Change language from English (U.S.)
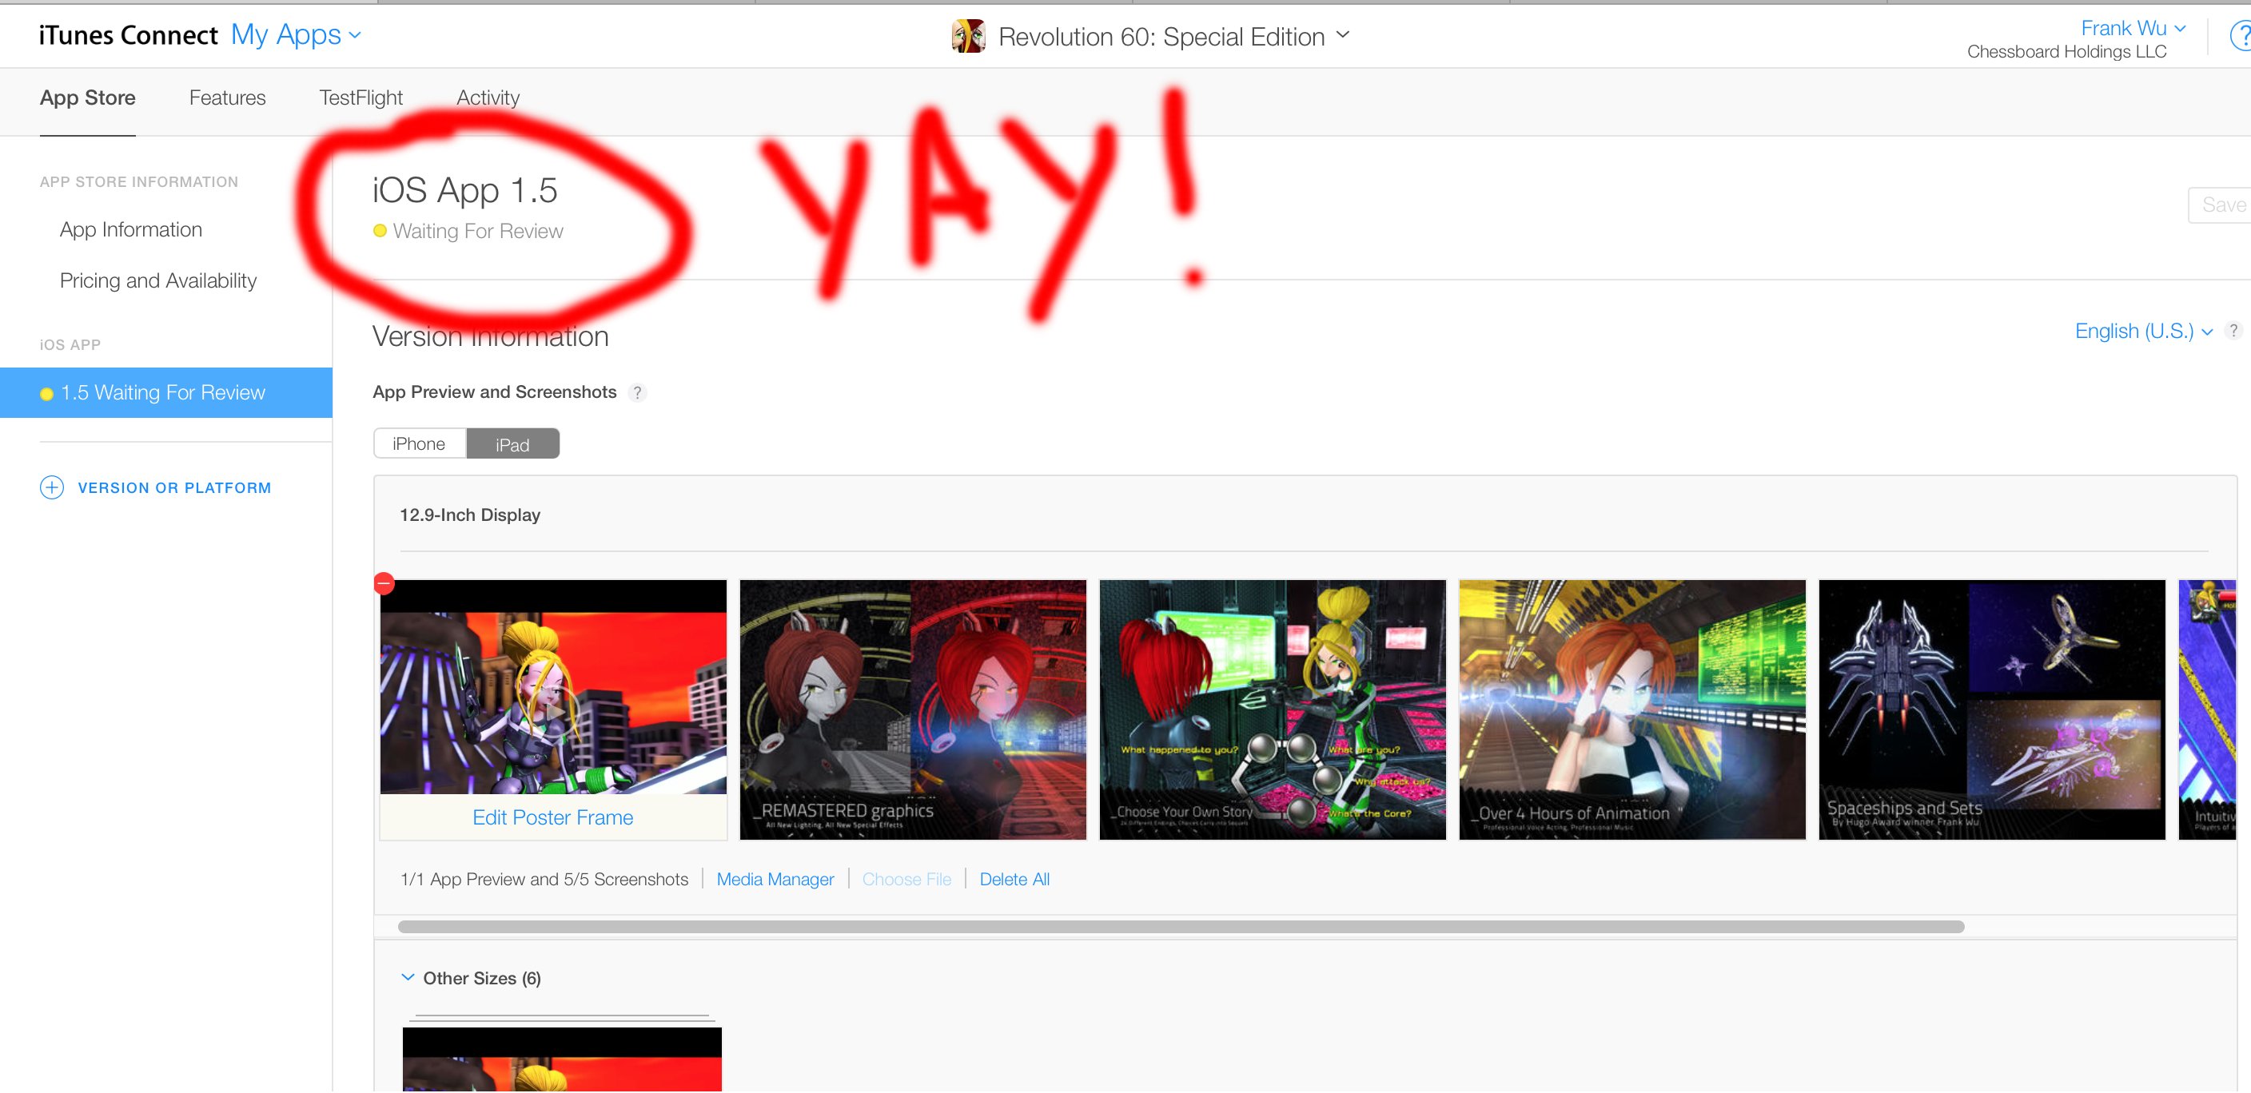Screen dimensions: 2251x1093 [x=2144, y=331]
